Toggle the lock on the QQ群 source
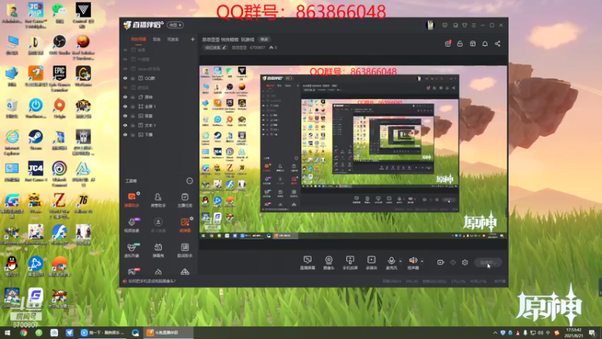The height and width of the screenshot is (339, 602). coord(133,78)
